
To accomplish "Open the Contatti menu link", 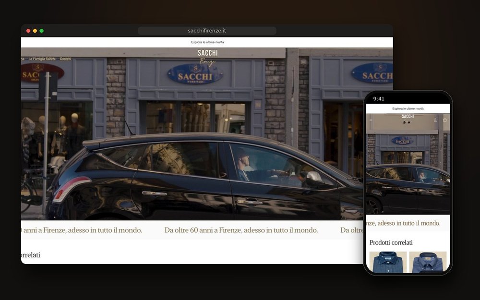I will pos(65,59).
